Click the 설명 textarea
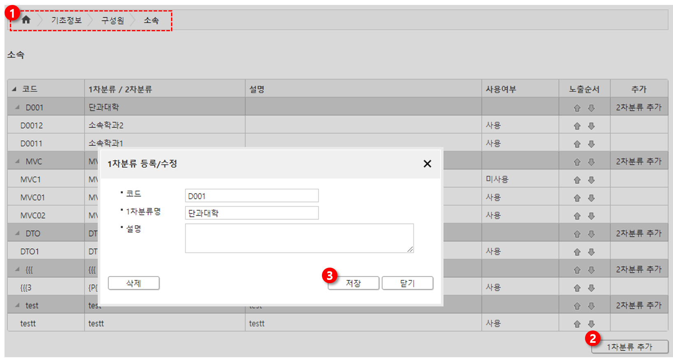 (x=299, y=238)
